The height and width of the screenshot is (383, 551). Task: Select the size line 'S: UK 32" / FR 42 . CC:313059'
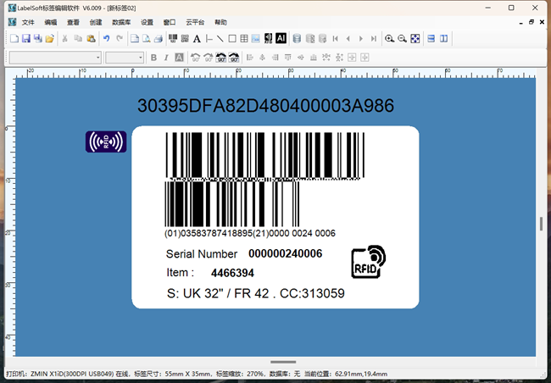click(x=255, y=293)
